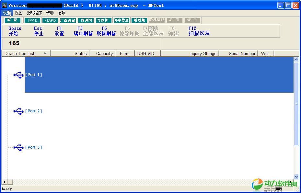Select the [Port 3] tree row
Screen dimensions: 301x193
(33, 147)
